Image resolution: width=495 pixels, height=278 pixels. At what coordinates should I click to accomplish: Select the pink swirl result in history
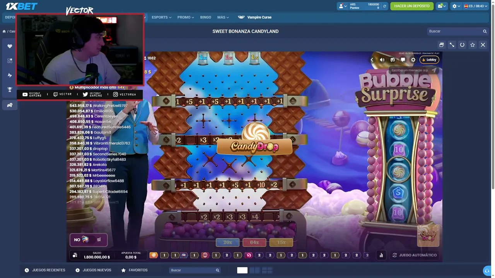click(x=248, y=255)
